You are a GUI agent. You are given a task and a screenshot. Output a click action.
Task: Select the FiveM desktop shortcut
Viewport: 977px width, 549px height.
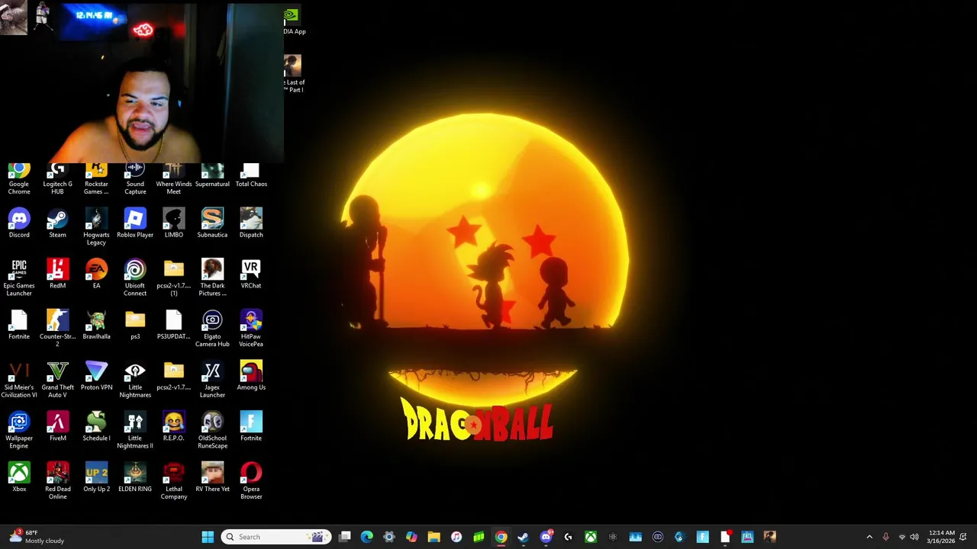[x=57, y=427]
